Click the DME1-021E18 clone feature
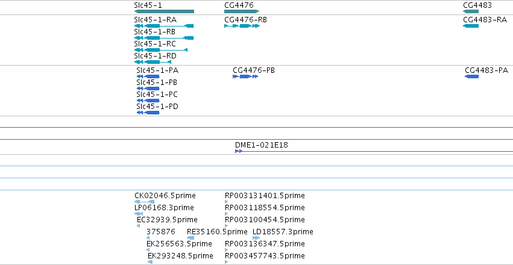The width and height of the screenshot is (513, 265). coord(374,151)
